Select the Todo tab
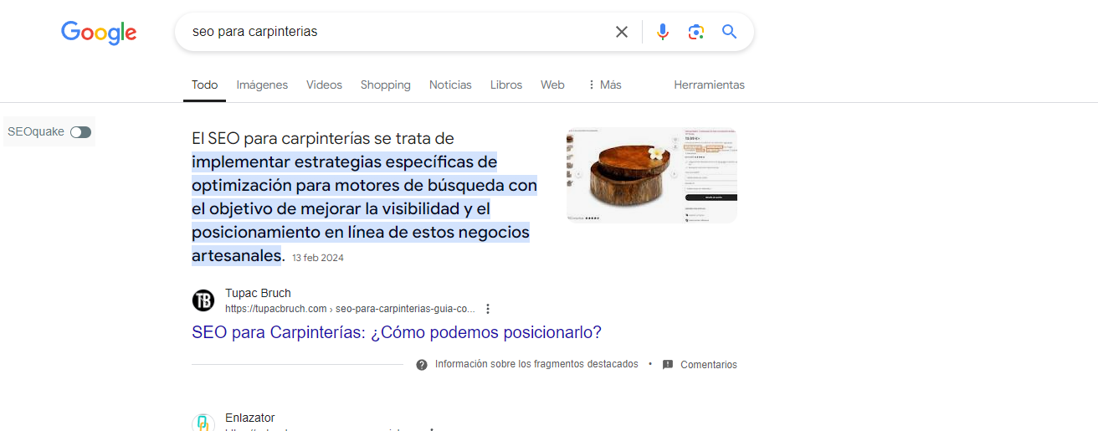This screenshot has width=1098, height=431. pyautogui.click(x=204, y=85)
